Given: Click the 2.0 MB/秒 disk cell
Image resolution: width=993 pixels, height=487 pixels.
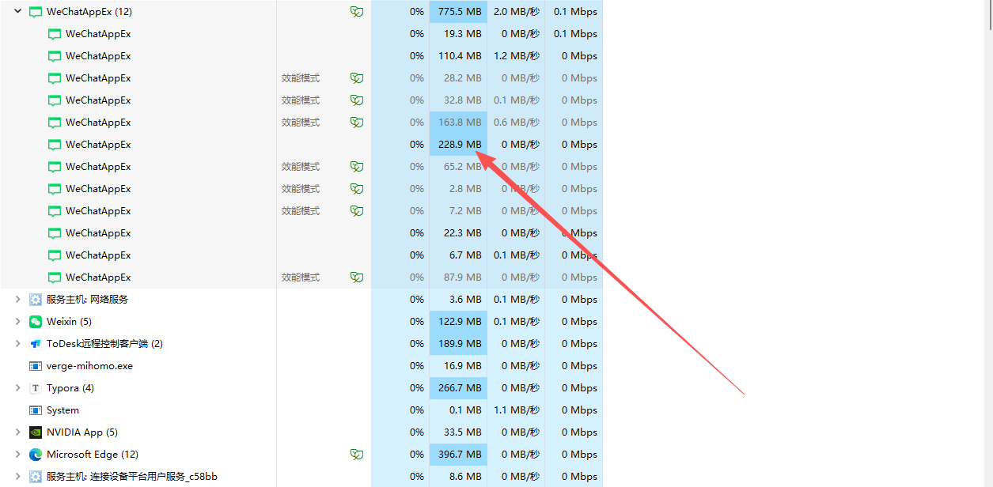Looking at the screenshot, I should point(516,12).
